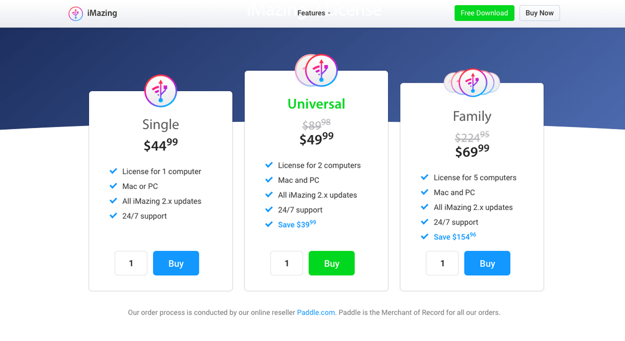Select quantity field for Universal license
Image resolution: width=625 pixels, height=341 pixels.
[287, 263]
